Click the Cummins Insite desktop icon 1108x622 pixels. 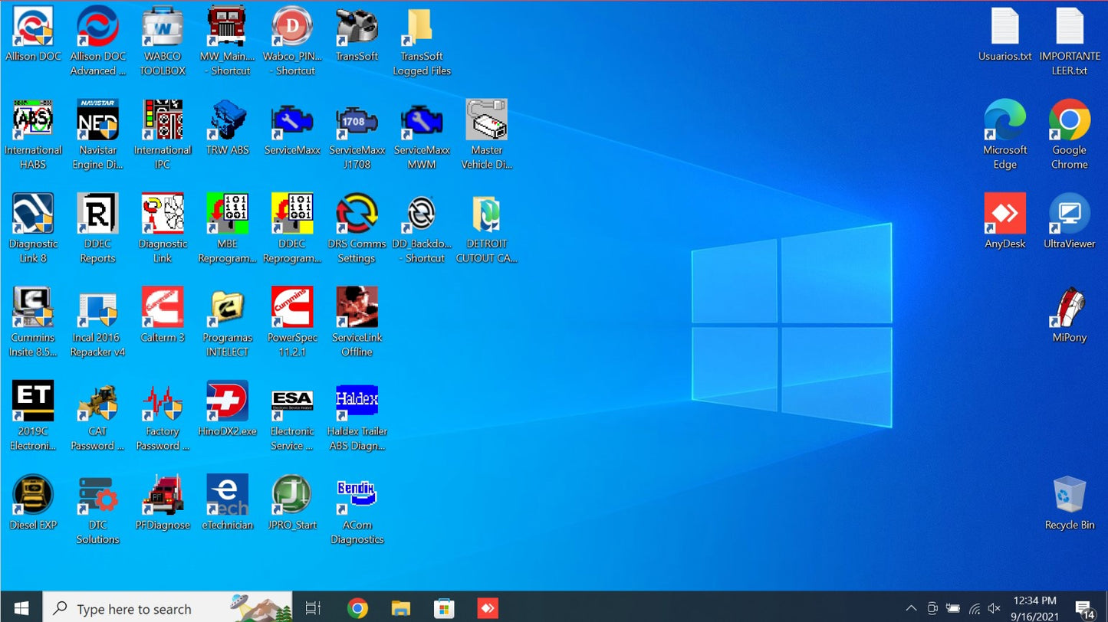33,308
